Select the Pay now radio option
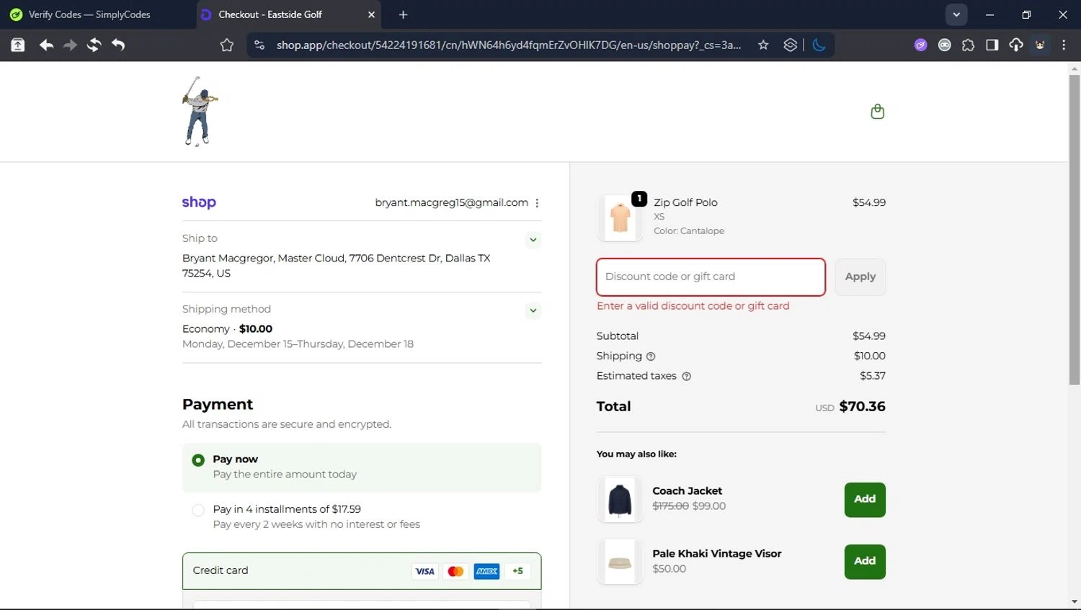 coord(198,460)
